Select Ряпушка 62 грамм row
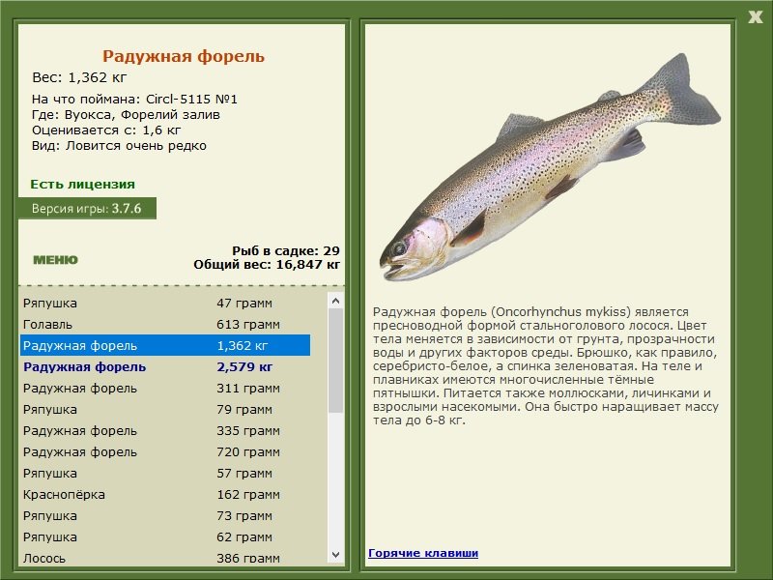This screenshot has width=773, height=580. (x=165, y=536)
